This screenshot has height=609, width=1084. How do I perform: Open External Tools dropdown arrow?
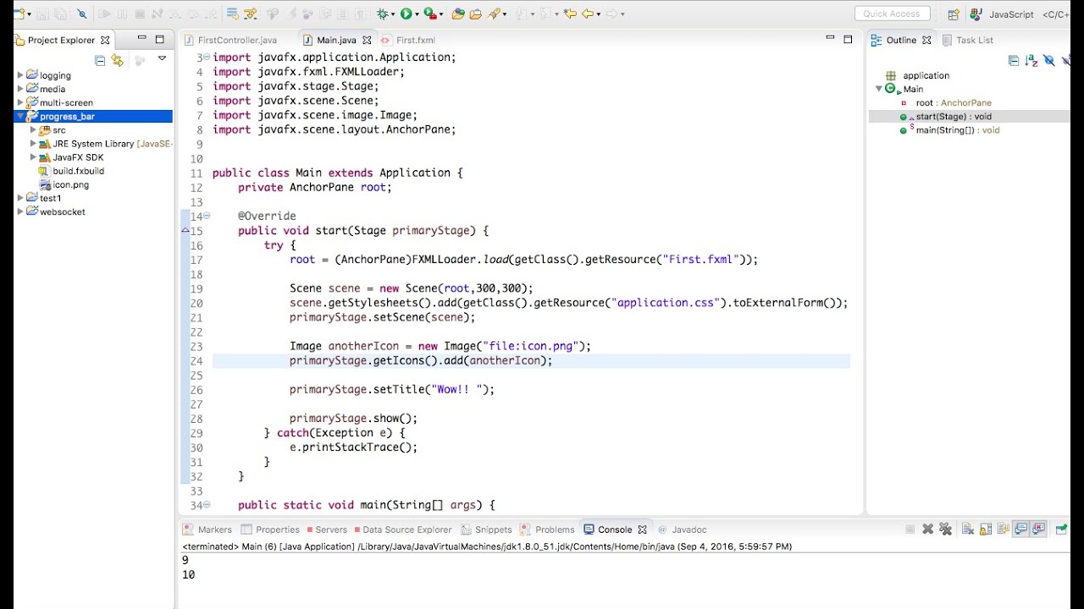pos(441,14)
